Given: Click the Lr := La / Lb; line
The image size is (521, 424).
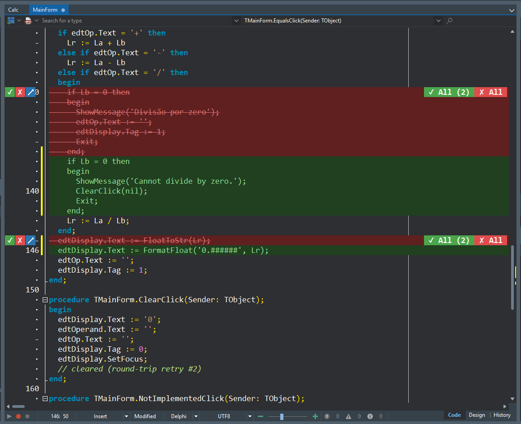Looking at the screenshot, I should coord(98,221).
